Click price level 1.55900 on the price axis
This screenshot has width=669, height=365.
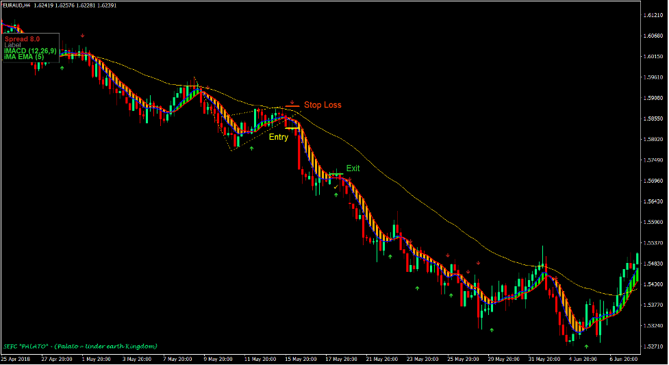tap(653, 223)
